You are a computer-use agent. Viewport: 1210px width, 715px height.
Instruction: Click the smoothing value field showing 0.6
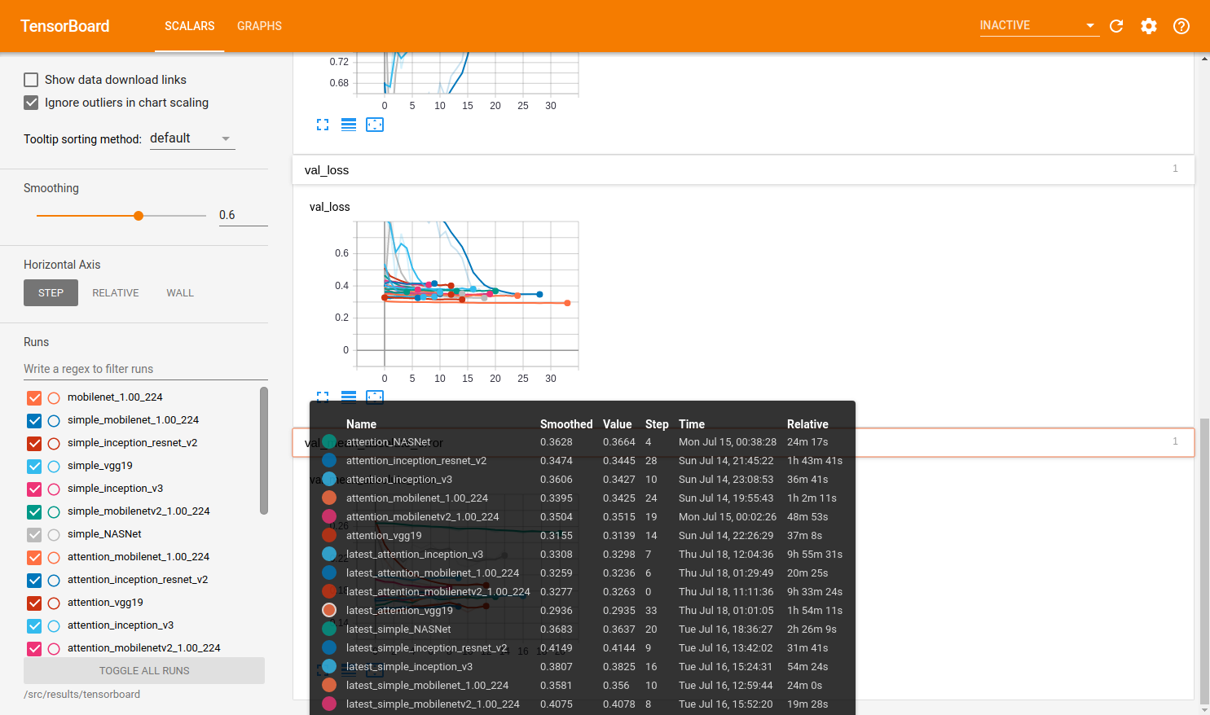[243, 216]
